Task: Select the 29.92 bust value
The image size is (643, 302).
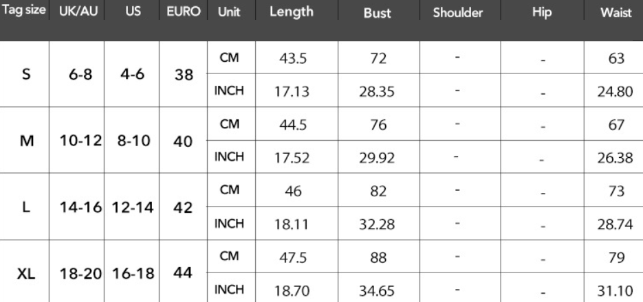Action: 377,158
